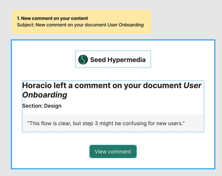Click the word "Hypermedia" in the brand name
Image resolution: width=222 pixels, height=176 pixels.
126,60
